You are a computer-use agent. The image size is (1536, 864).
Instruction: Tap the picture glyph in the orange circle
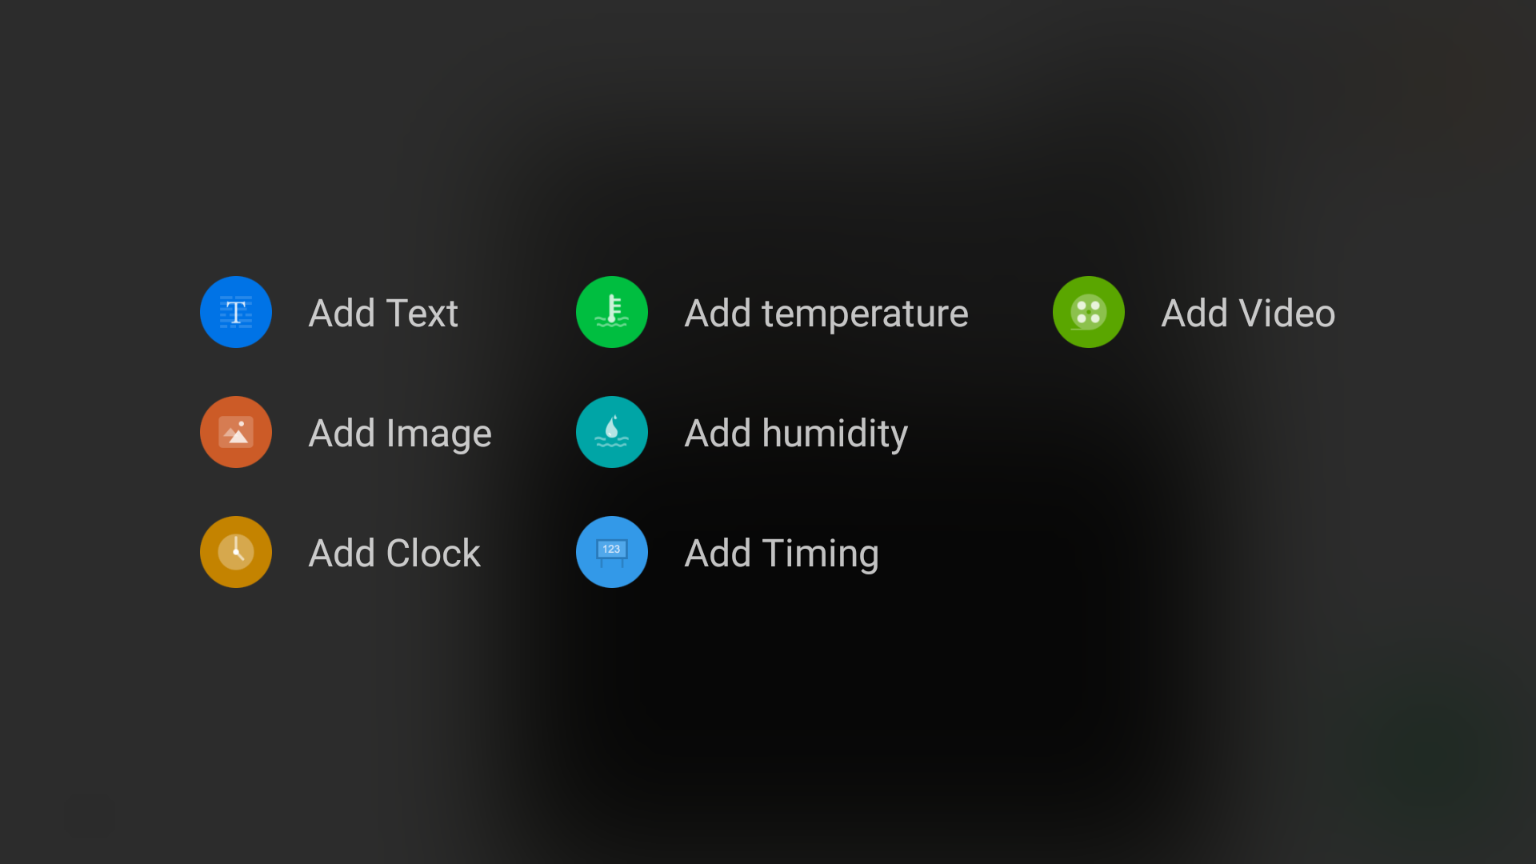[x=236, y=432]
